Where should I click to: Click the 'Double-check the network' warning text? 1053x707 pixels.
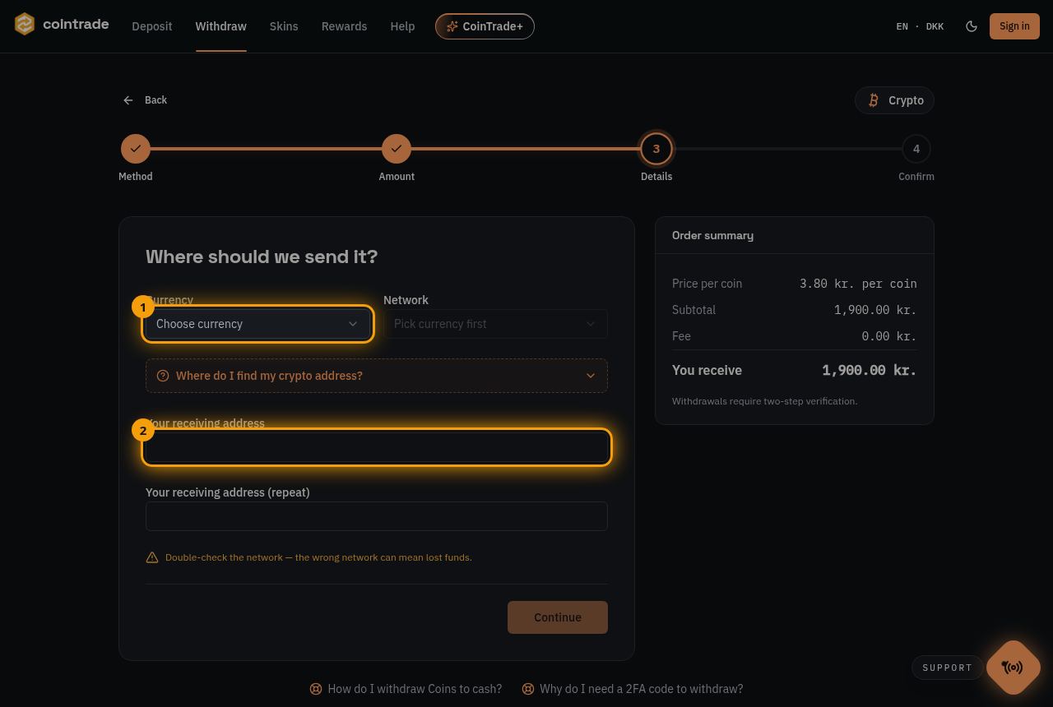(x=318, y=557)
